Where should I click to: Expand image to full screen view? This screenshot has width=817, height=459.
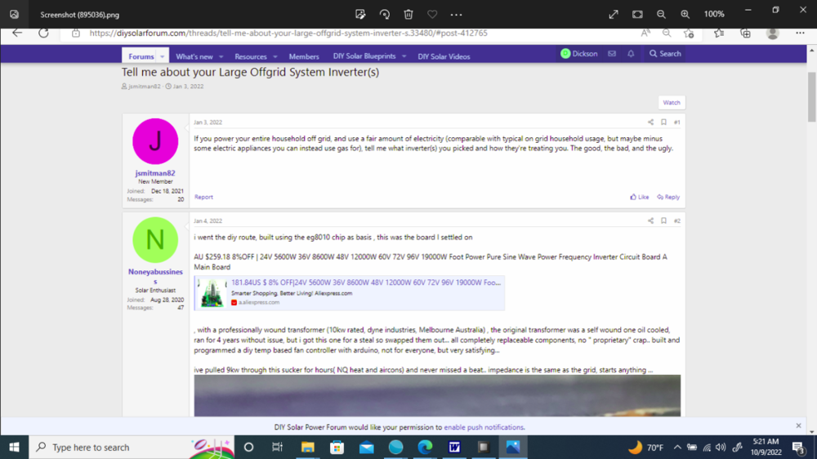(x=614, y=15)
